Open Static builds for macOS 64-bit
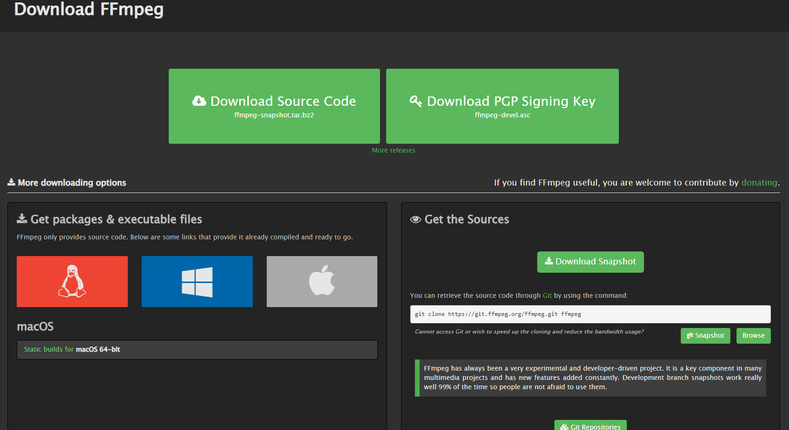Viewport: 789px width, 430px height. (x=72, y=349)
